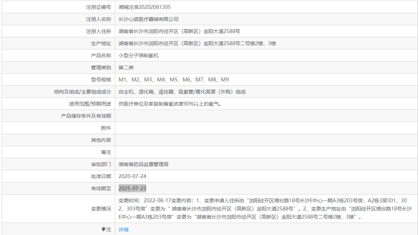This screenshot has height=235, width=419.
Task: Open the 详情 link
Action: (x=123, y=229)
